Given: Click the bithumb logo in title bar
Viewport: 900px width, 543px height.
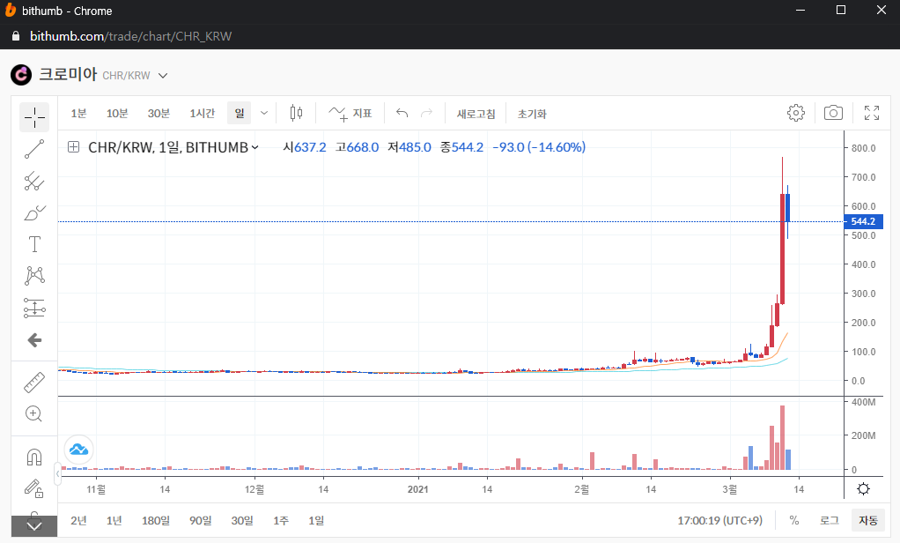Looking at the screenshot, I should (x=11, y=11).
